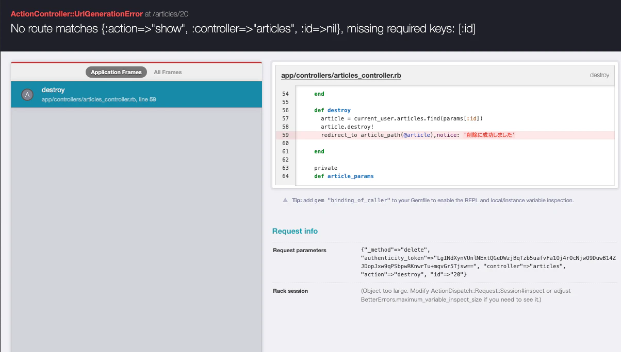
Task: Click the Tip triangle icon
Action: (x=285, y=200)
